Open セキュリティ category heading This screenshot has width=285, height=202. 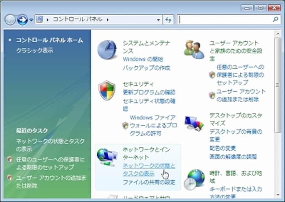pyautogui.click(x=138, y=84)
